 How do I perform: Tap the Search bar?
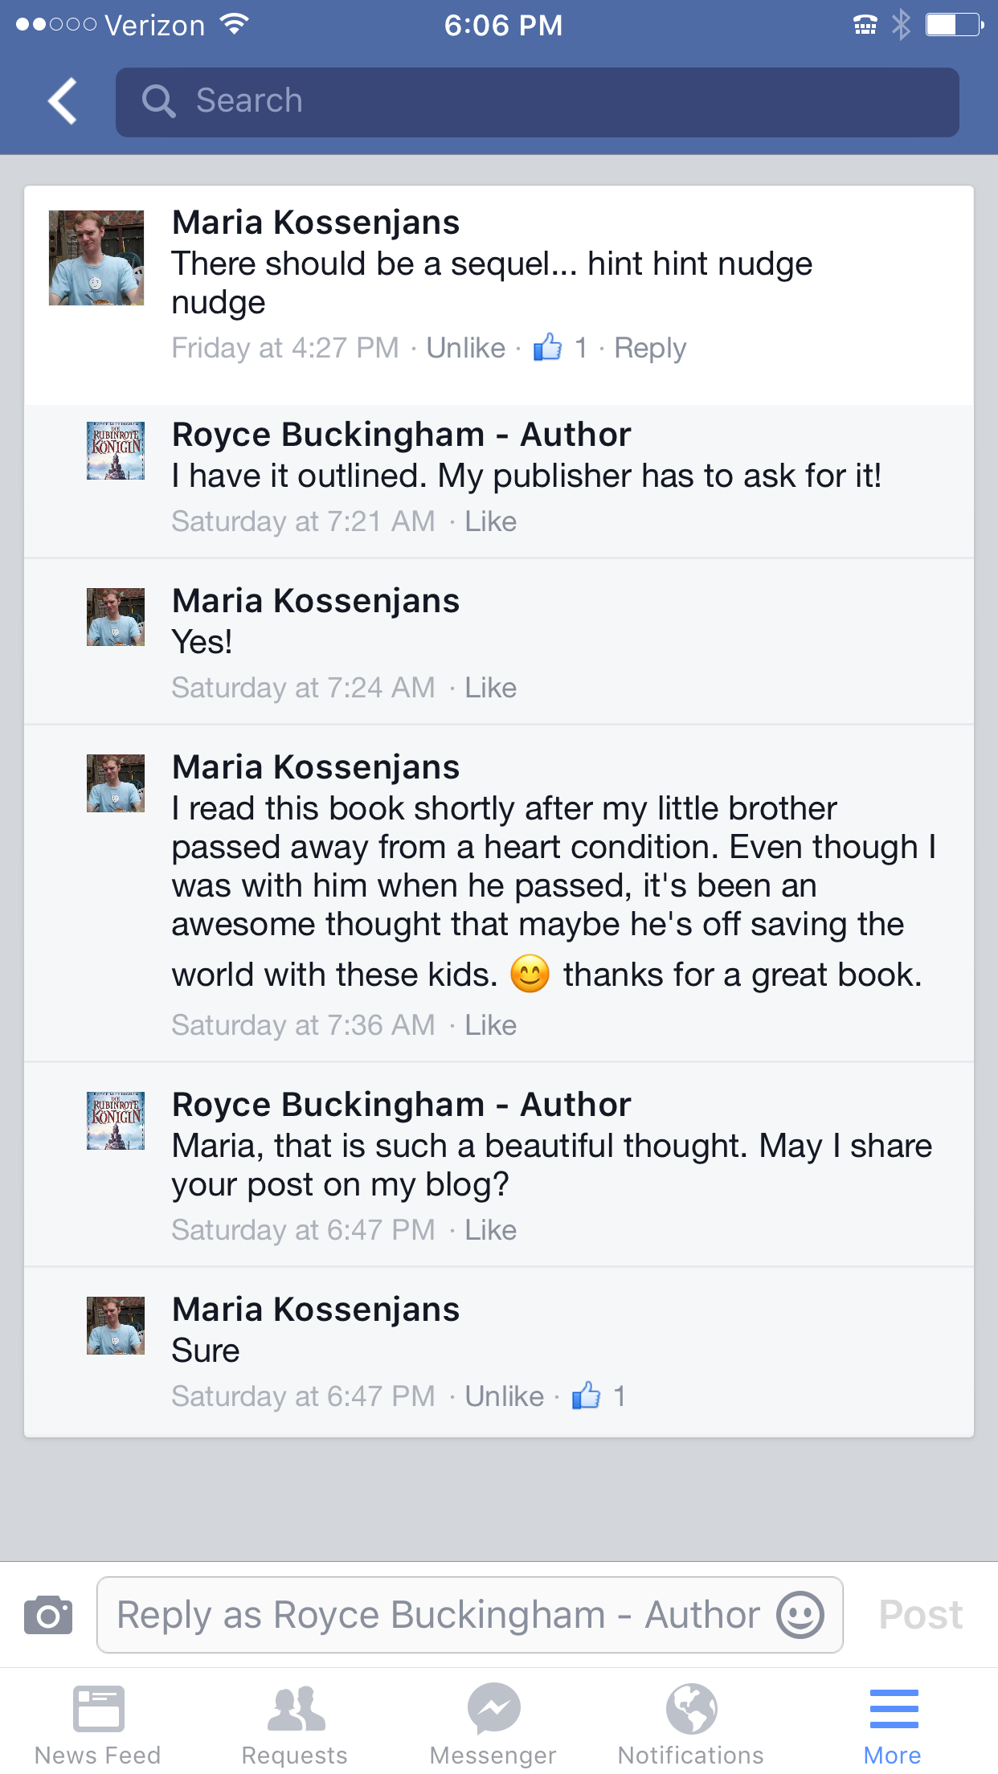coord(537,102)
